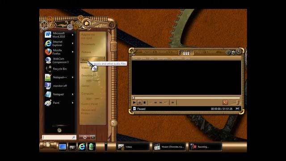Viewport: 286px width, 161px height.
Task: Open File menu in Media Player Classic
Action: (x=135, y=59)
